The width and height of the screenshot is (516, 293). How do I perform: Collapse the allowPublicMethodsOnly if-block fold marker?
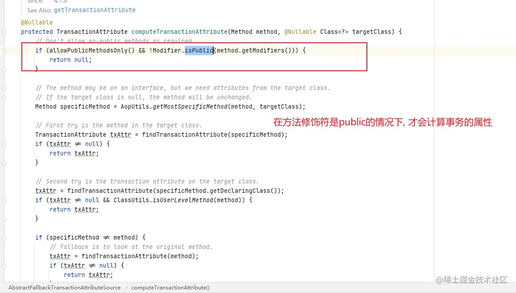tap(4, 51)
